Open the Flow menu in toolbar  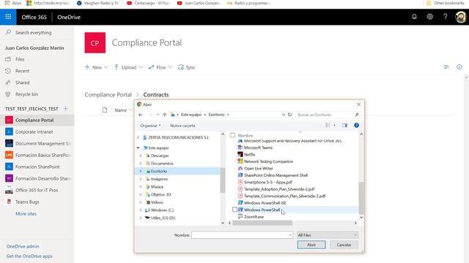pos(160,67)
